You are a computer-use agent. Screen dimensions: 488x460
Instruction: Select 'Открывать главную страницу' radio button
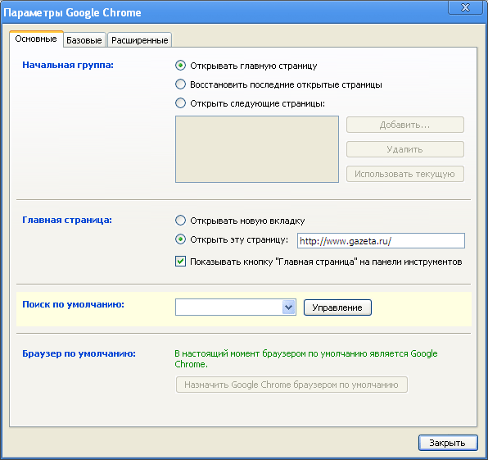[180, 66]
